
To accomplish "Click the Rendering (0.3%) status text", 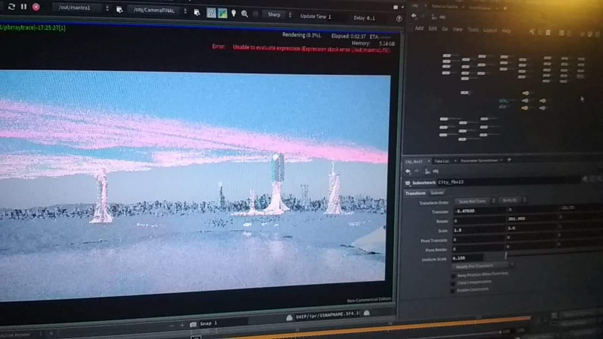I will pos(302,35).
